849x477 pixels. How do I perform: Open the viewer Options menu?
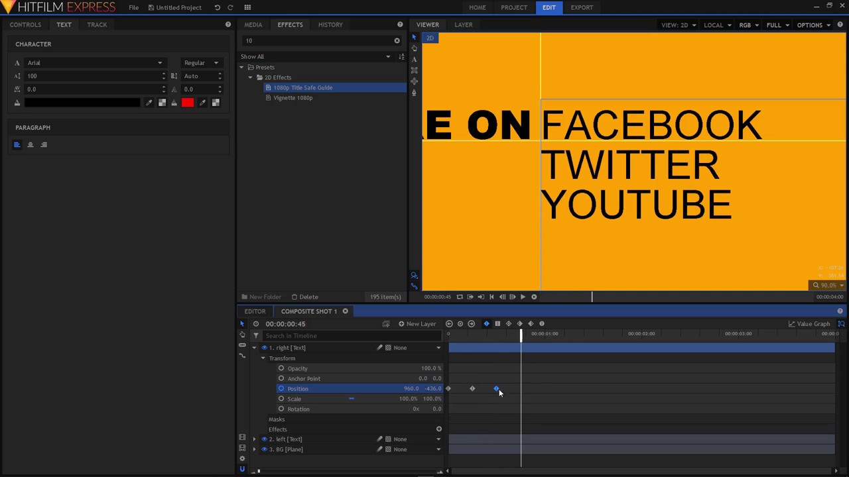[813, 25]
